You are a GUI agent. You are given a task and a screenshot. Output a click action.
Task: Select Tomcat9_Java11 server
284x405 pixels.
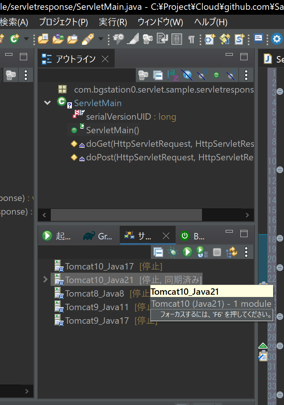[102, 307]
